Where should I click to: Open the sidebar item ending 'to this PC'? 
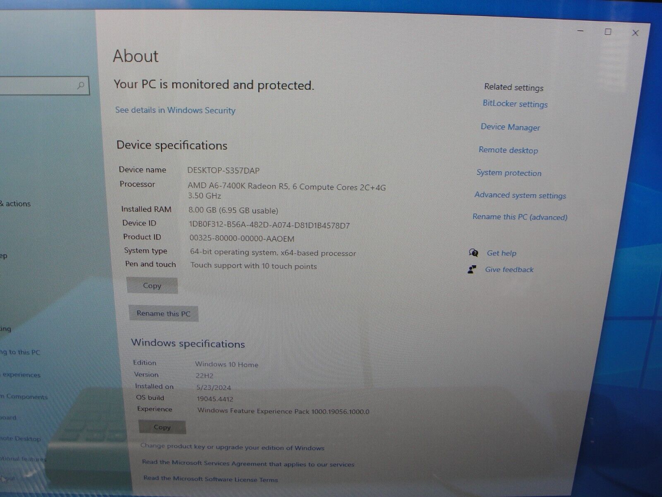20,352
